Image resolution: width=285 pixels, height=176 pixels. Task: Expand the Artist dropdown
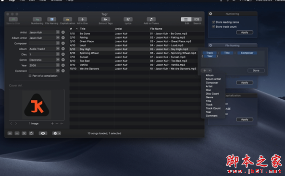tap(58, 32)
